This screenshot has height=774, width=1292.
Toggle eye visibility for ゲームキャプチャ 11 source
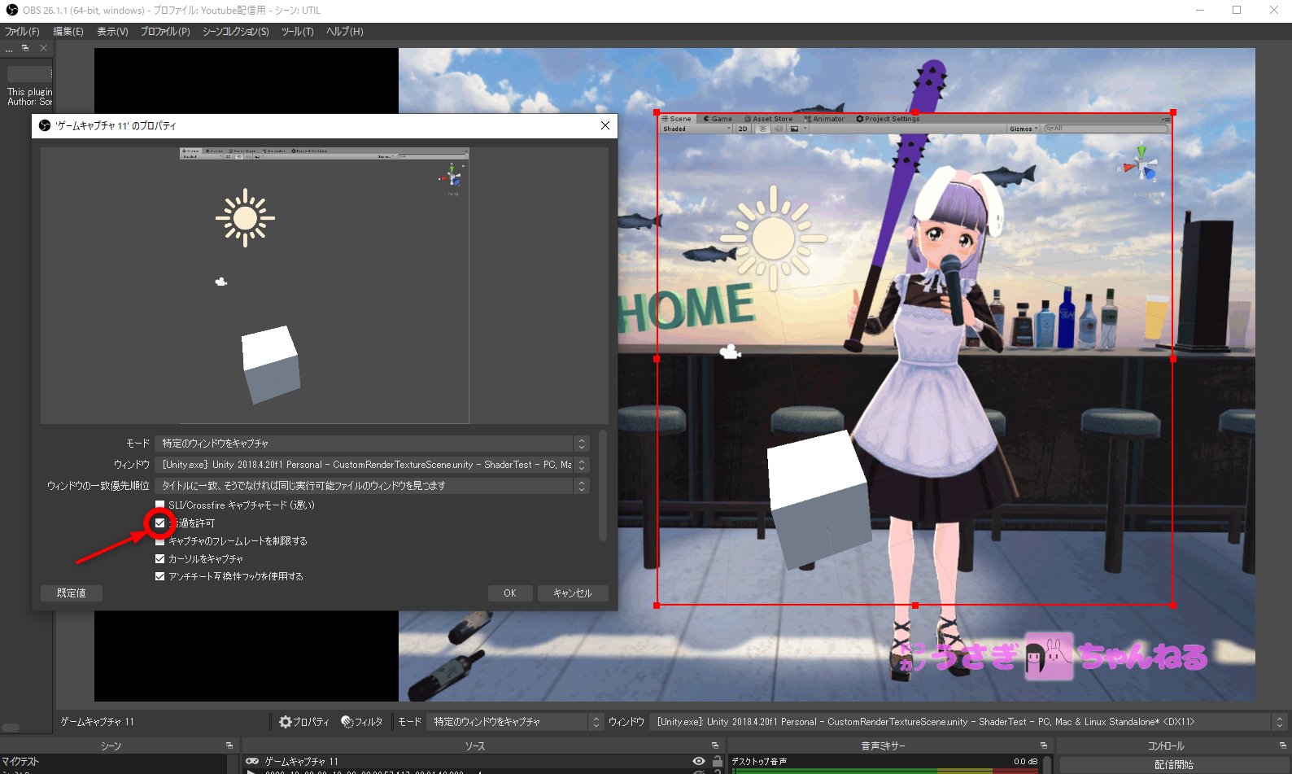[698, 761]
